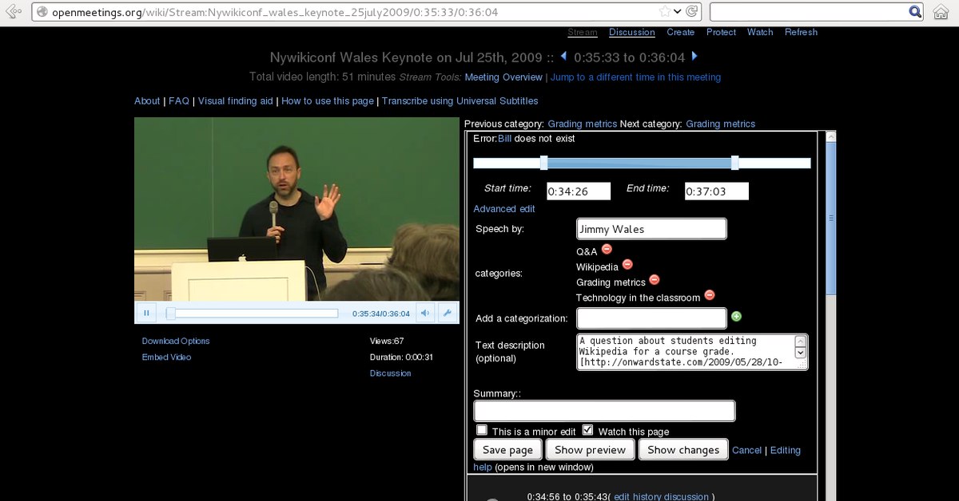Go to the next clip with the right arrow
The image size is (959, 501).
pyautogui.click(x=694, y=56)
